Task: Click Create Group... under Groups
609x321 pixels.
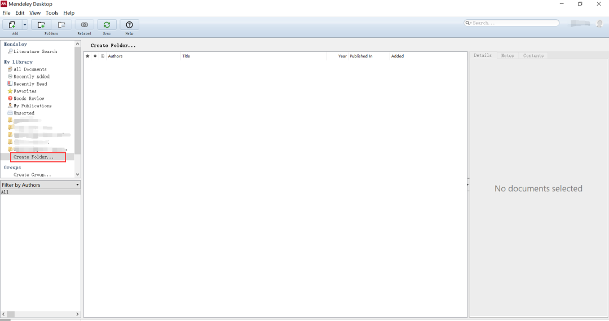Action: pos(32,175)
